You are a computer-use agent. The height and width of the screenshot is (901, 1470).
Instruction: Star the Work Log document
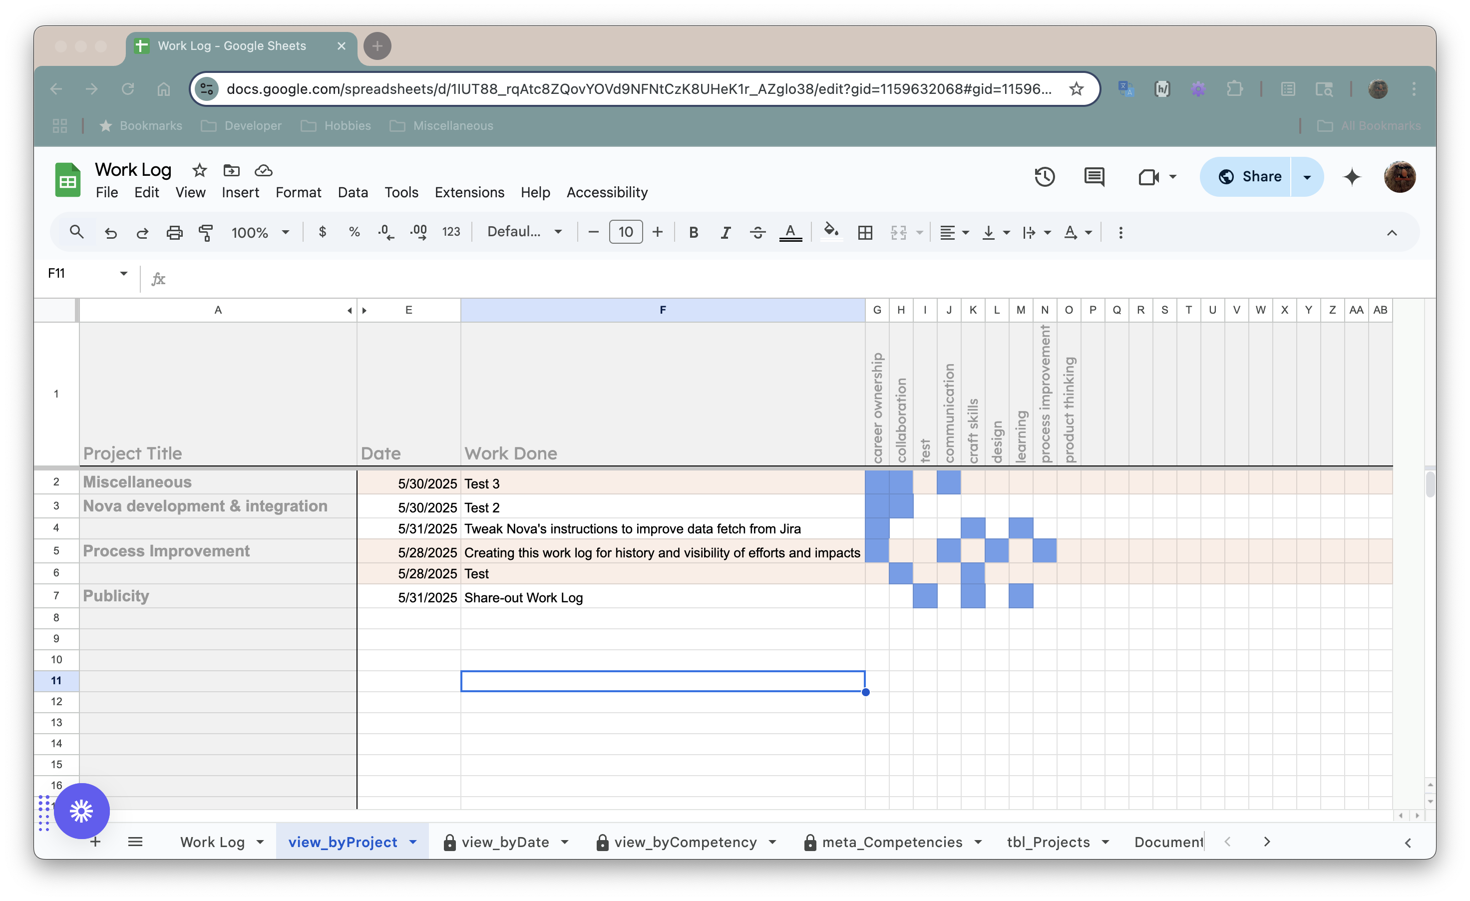pyautogui.click(x=199, y=171)
